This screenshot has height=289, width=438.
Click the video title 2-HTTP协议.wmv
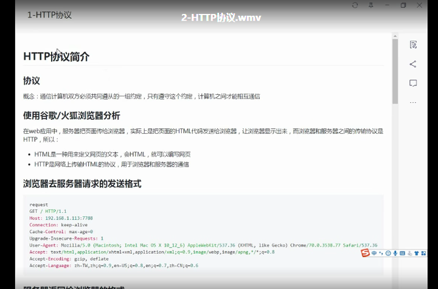coord(221,18)
